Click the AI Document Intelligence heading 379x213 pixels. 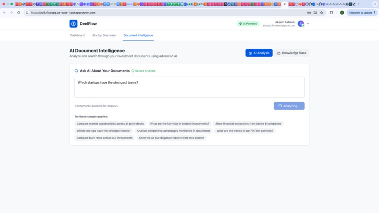97,50
